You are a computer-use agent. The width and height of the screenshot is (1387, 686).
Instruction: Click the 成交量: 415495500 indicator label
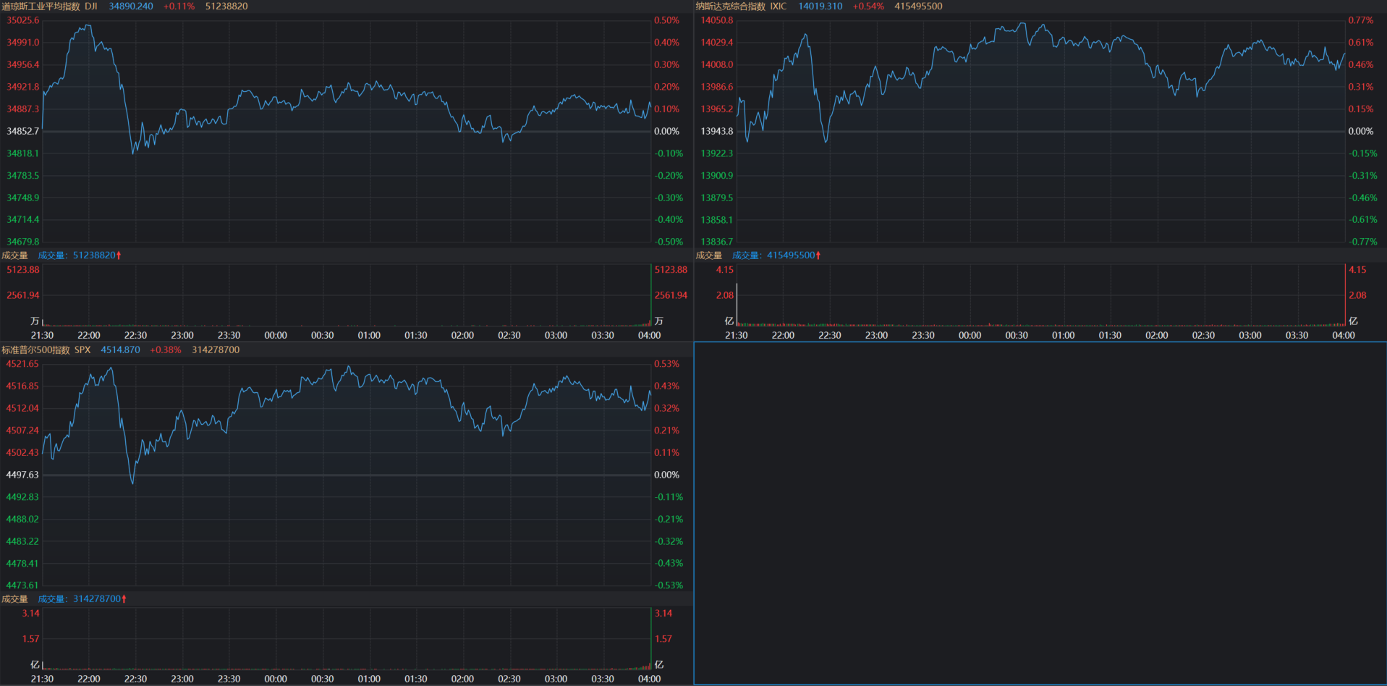pyautogui.click(x=773, y=255)
